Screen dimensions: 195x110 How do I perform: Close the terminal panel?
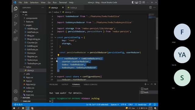[x=155, y=84]
